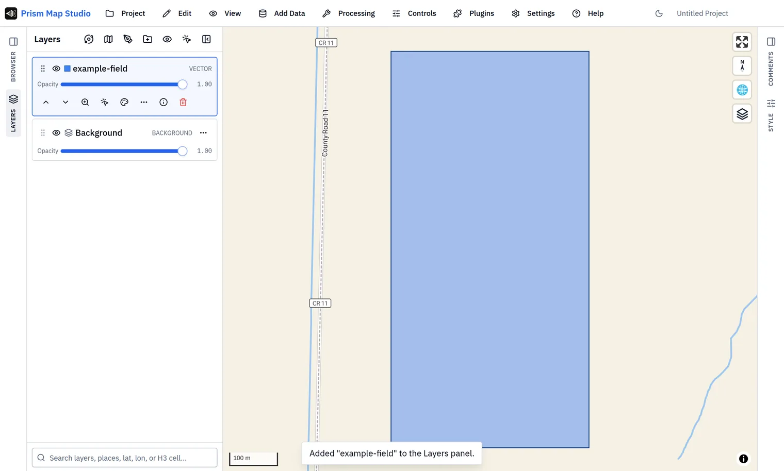Click the pointer select icon in Layers header
This screenshot has width=784, height=471.
point(187,39)
